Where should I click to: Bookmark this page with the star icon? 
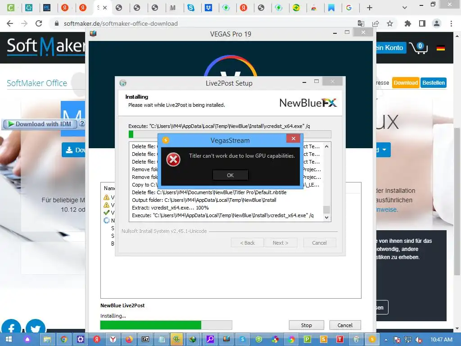pyautogui.click(x=390, y=23)
